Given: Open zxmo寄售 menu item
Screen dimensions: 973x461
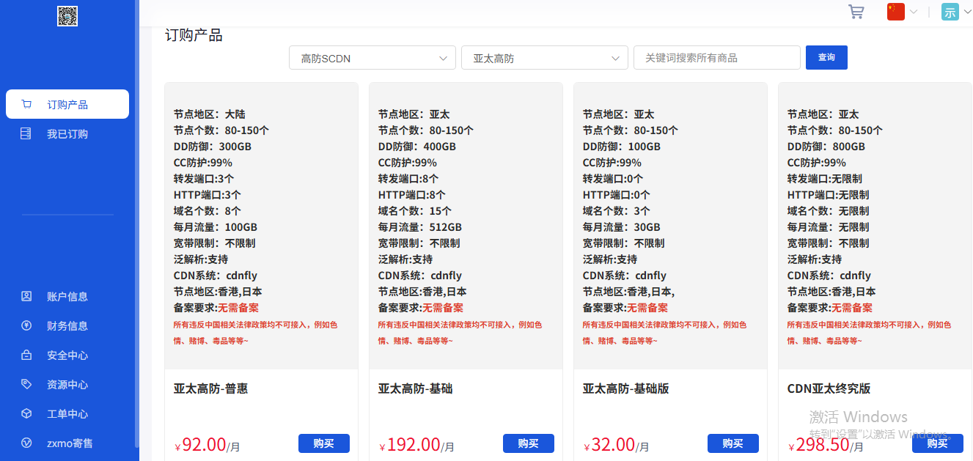Looking at the screenshot, I should [70, 443].
